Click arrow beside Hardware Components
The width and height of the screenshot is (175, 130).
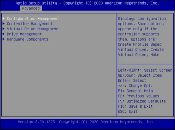coord(3,39)
